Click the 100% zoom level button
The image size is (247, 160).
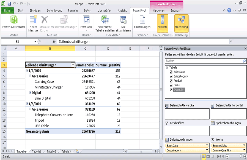[x=219, y=156]
